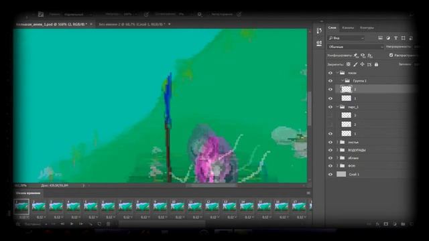Filter layers by adjustment layers icon
This screenshot has height=241, width=429.
coord(388,38)
